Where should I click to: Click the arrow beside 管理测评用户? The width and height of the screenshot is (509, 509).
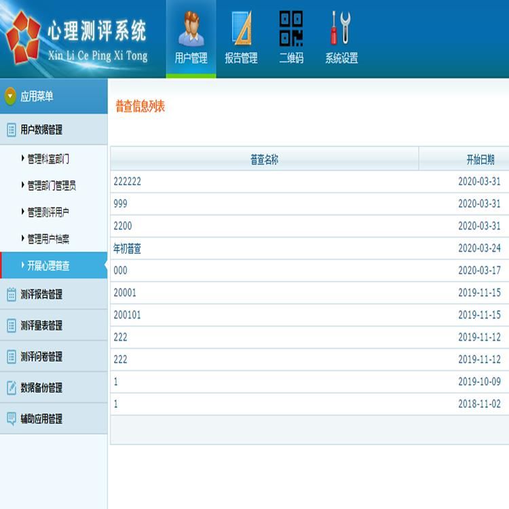coord(22,212)
